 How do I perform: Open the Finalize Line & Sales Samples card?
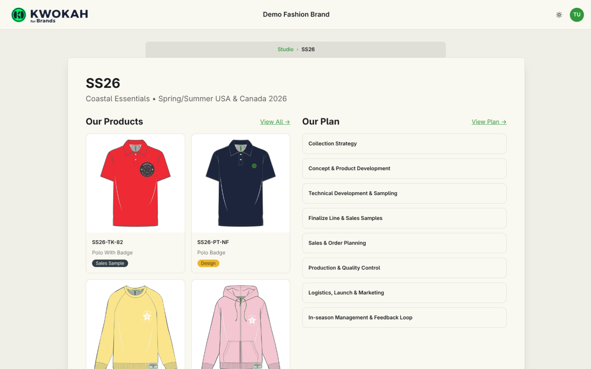[404, 218]
